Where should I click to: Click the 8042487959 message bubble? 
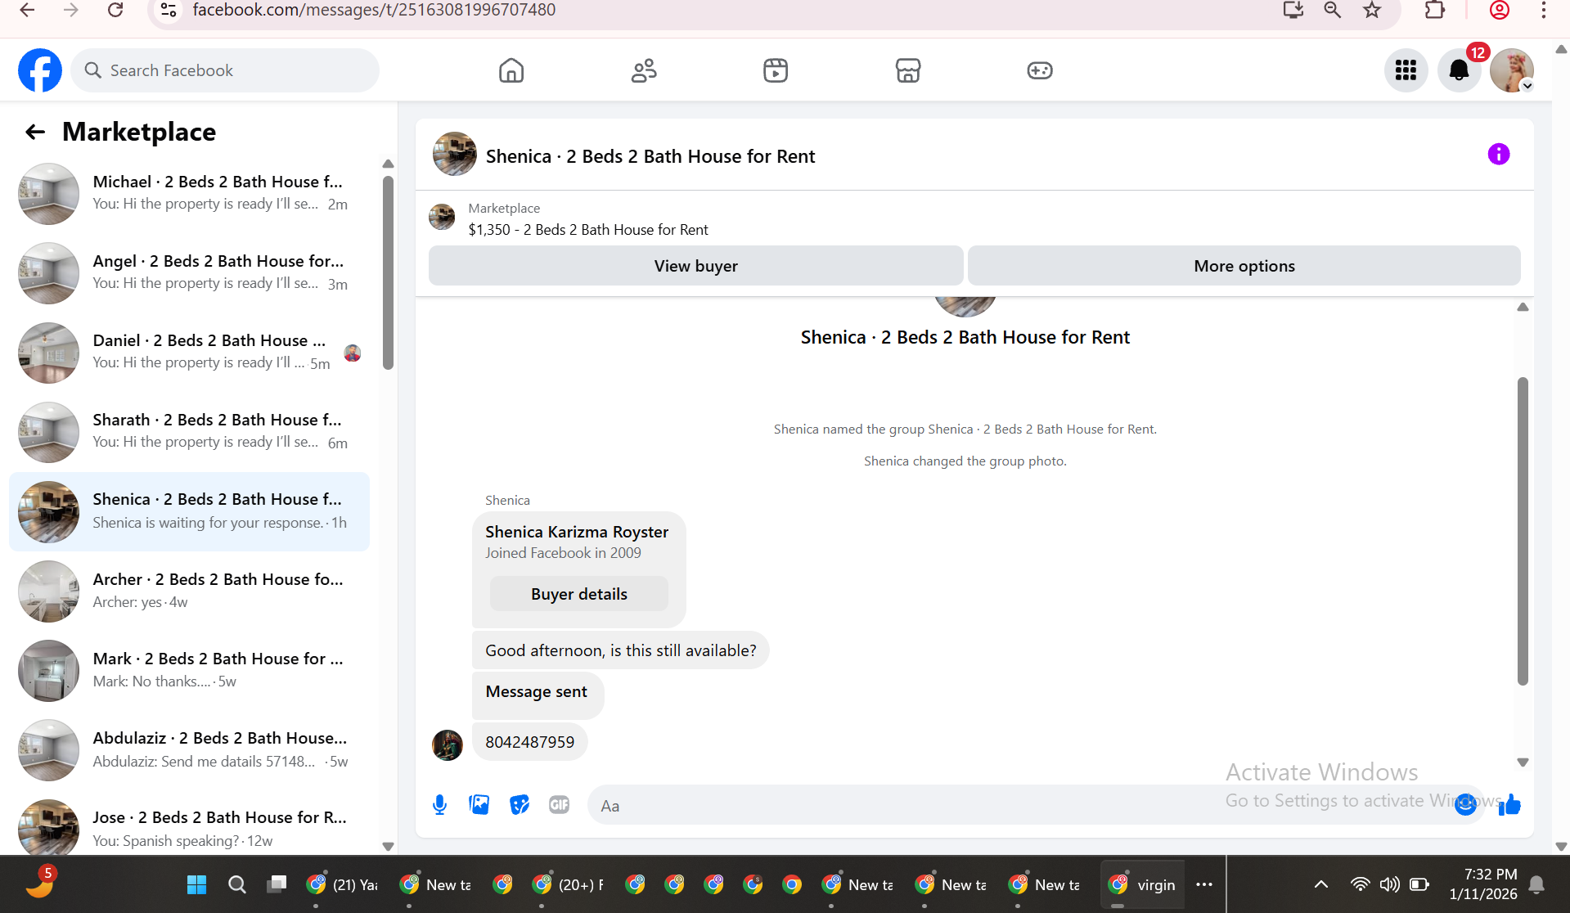coord(530,742)
